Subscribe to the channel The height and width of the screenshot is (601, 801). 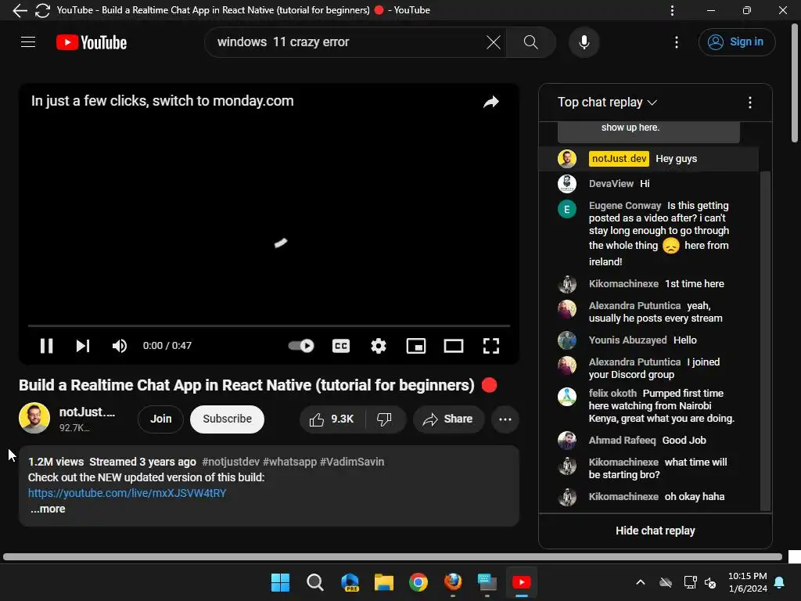click(x=227, y=419)
